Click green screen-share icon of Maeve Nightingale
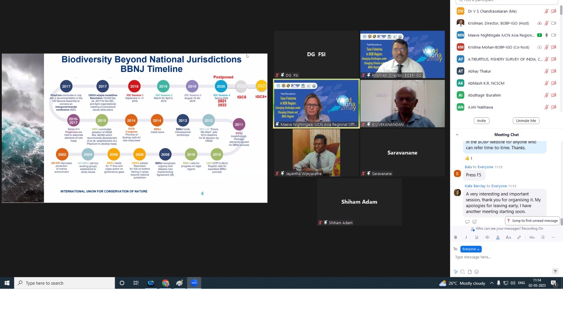The image size is (563, 316). (x=539, y=35)
